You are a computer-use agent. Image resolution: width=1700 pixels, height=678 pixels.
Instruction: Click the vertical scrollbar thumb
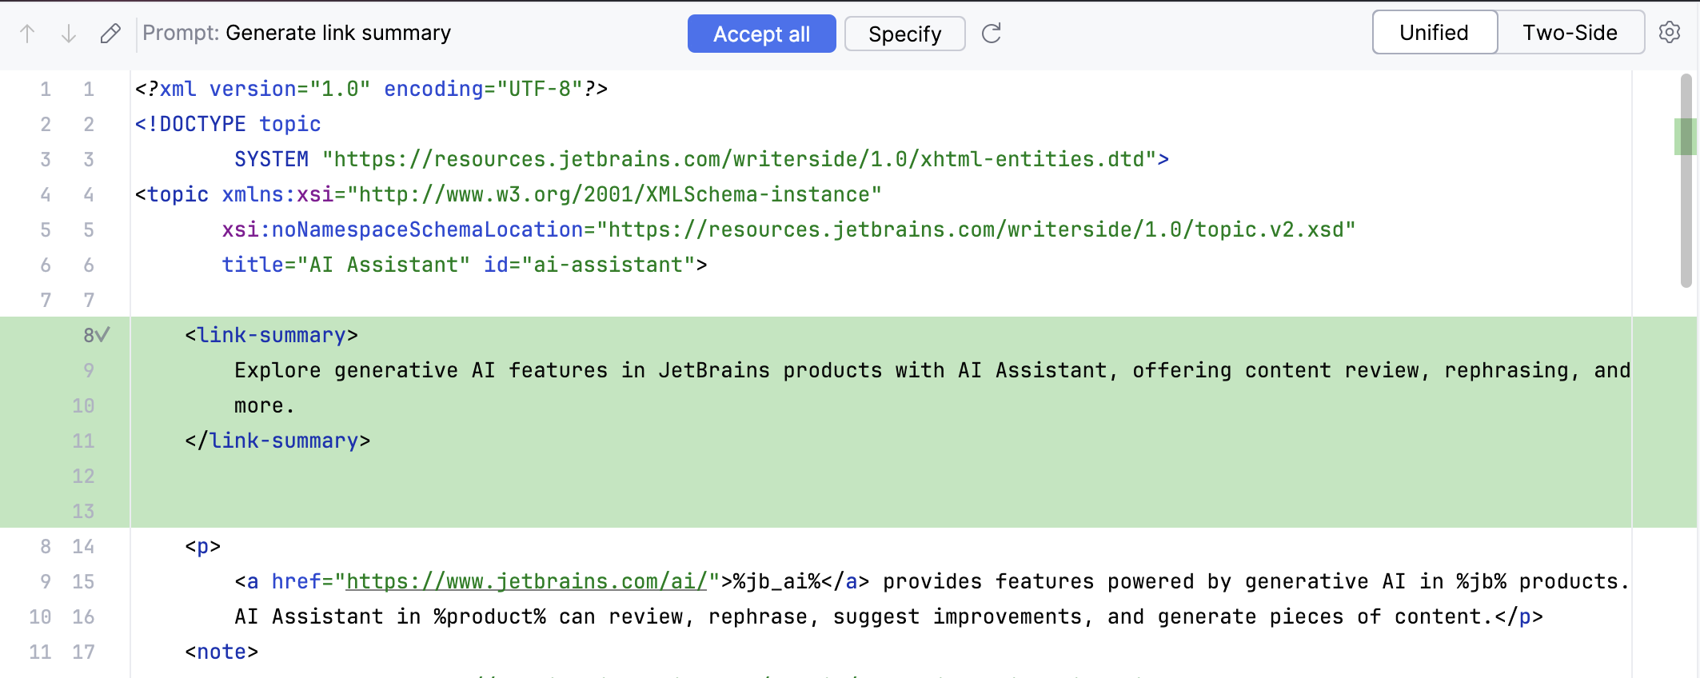(x=1686, y=180)
